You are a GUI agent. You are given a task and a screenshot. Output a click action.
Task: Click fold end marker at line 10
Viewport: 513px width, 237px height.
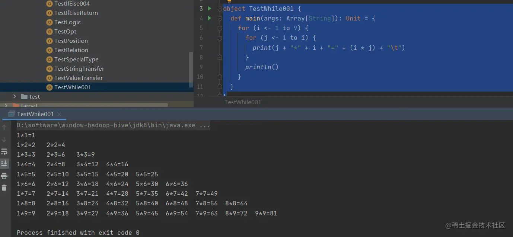point(220,77)
